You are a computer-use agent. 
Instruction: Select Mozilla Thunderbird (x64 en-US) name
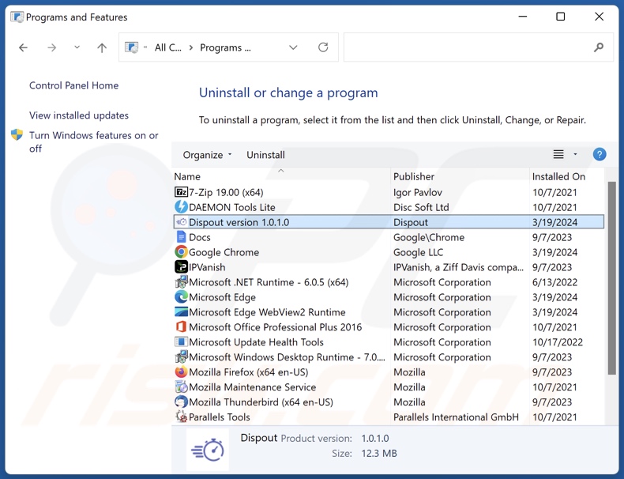click(261, 402)
